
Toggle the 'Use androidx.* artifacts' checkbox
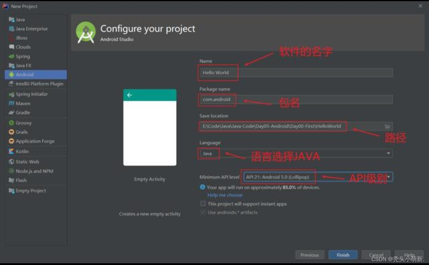(203, 212)
